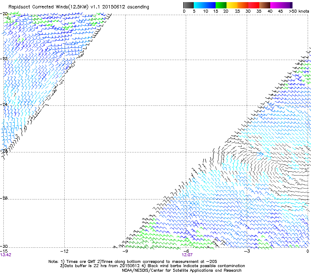Click the brown 35-40 knots legend segment
The height and width of the screenshot is (273, 311).
[265, 5]
